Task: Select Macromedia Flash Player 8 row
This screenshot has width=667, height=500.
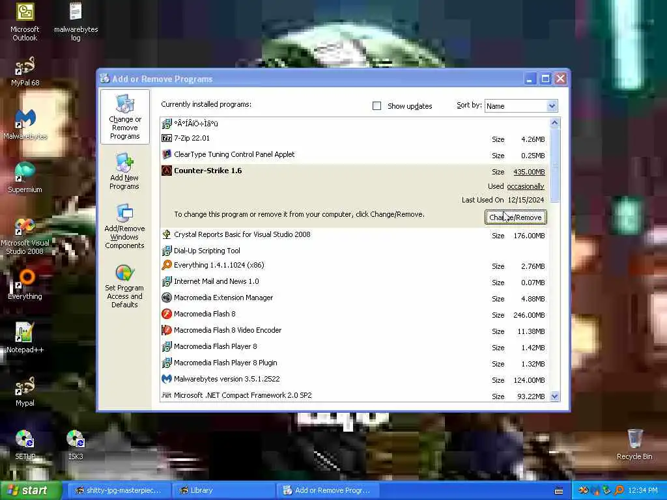Action: (x=355, y=347)
